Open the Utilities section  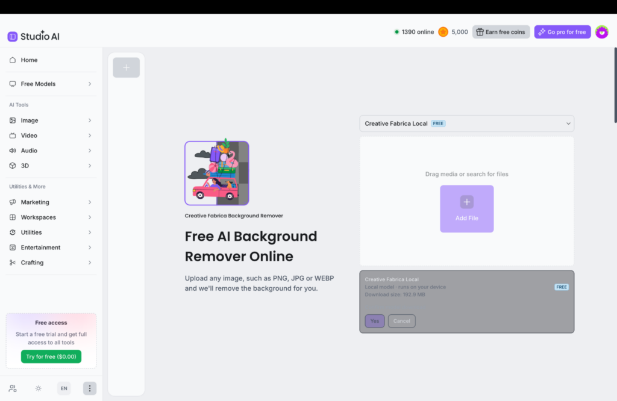(51, 232)
